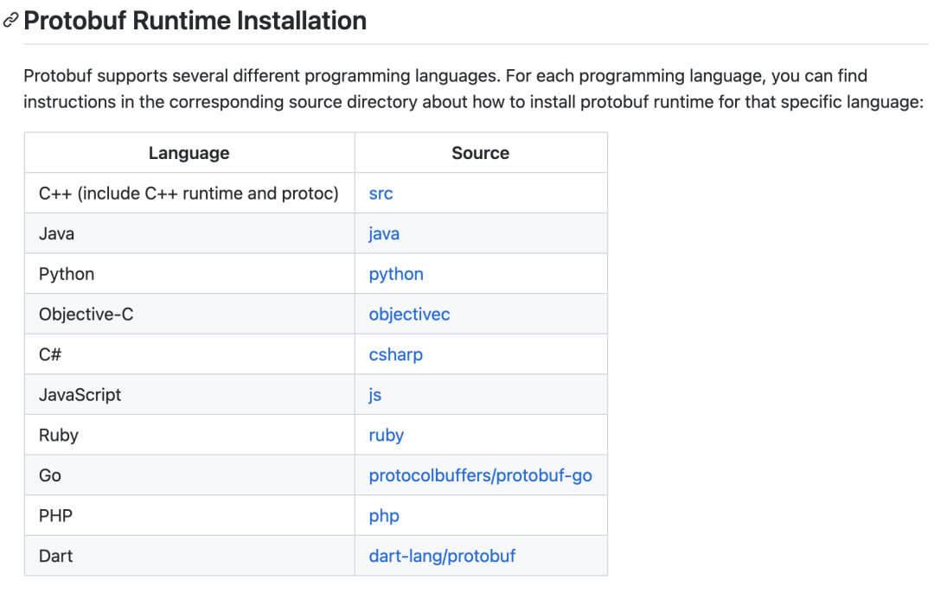The height and width of the screenshot is (599, 934).
Task: Click the anchor link icon beside the heading
Action: point(10,21)
